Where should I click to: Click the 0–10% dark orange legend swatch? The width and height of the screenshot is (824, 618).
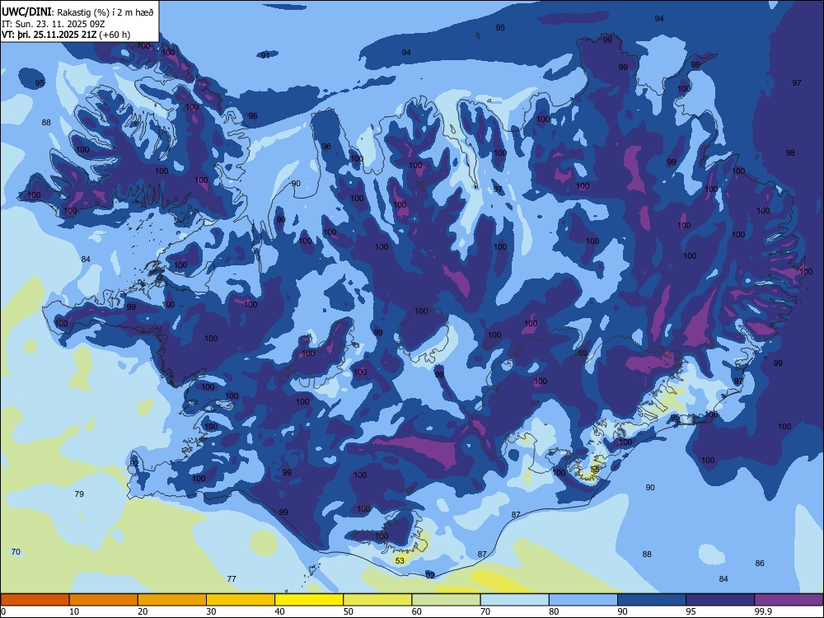35,600
